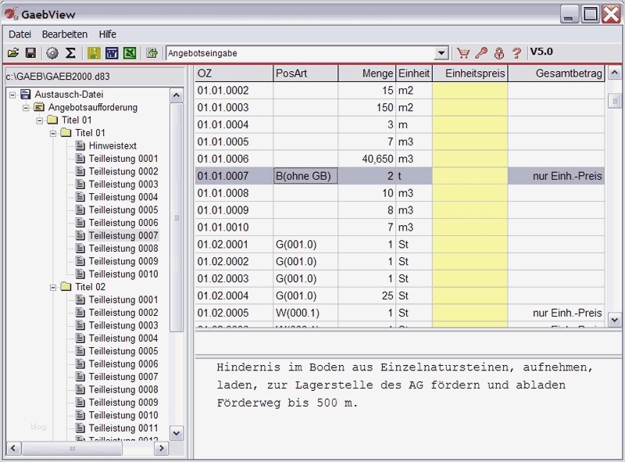
Task: Open the Datei menu
Action: tap(20, 34)
